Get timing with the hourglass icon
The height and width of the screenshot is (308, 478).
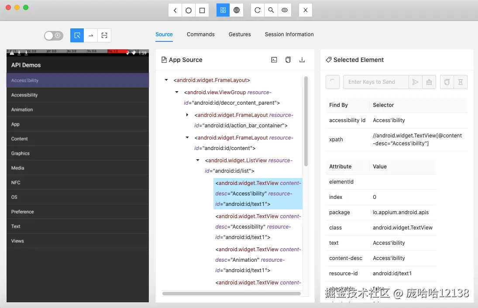(460, 82)
